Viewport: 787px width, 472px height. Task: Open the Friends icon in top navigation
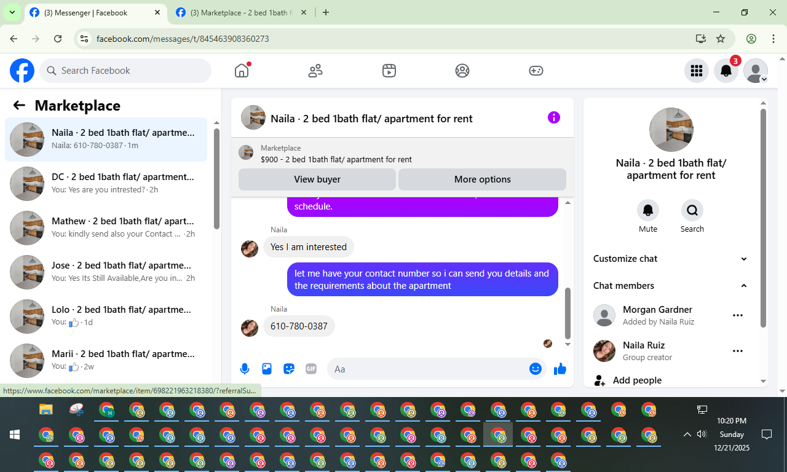[x=315, y=71]
